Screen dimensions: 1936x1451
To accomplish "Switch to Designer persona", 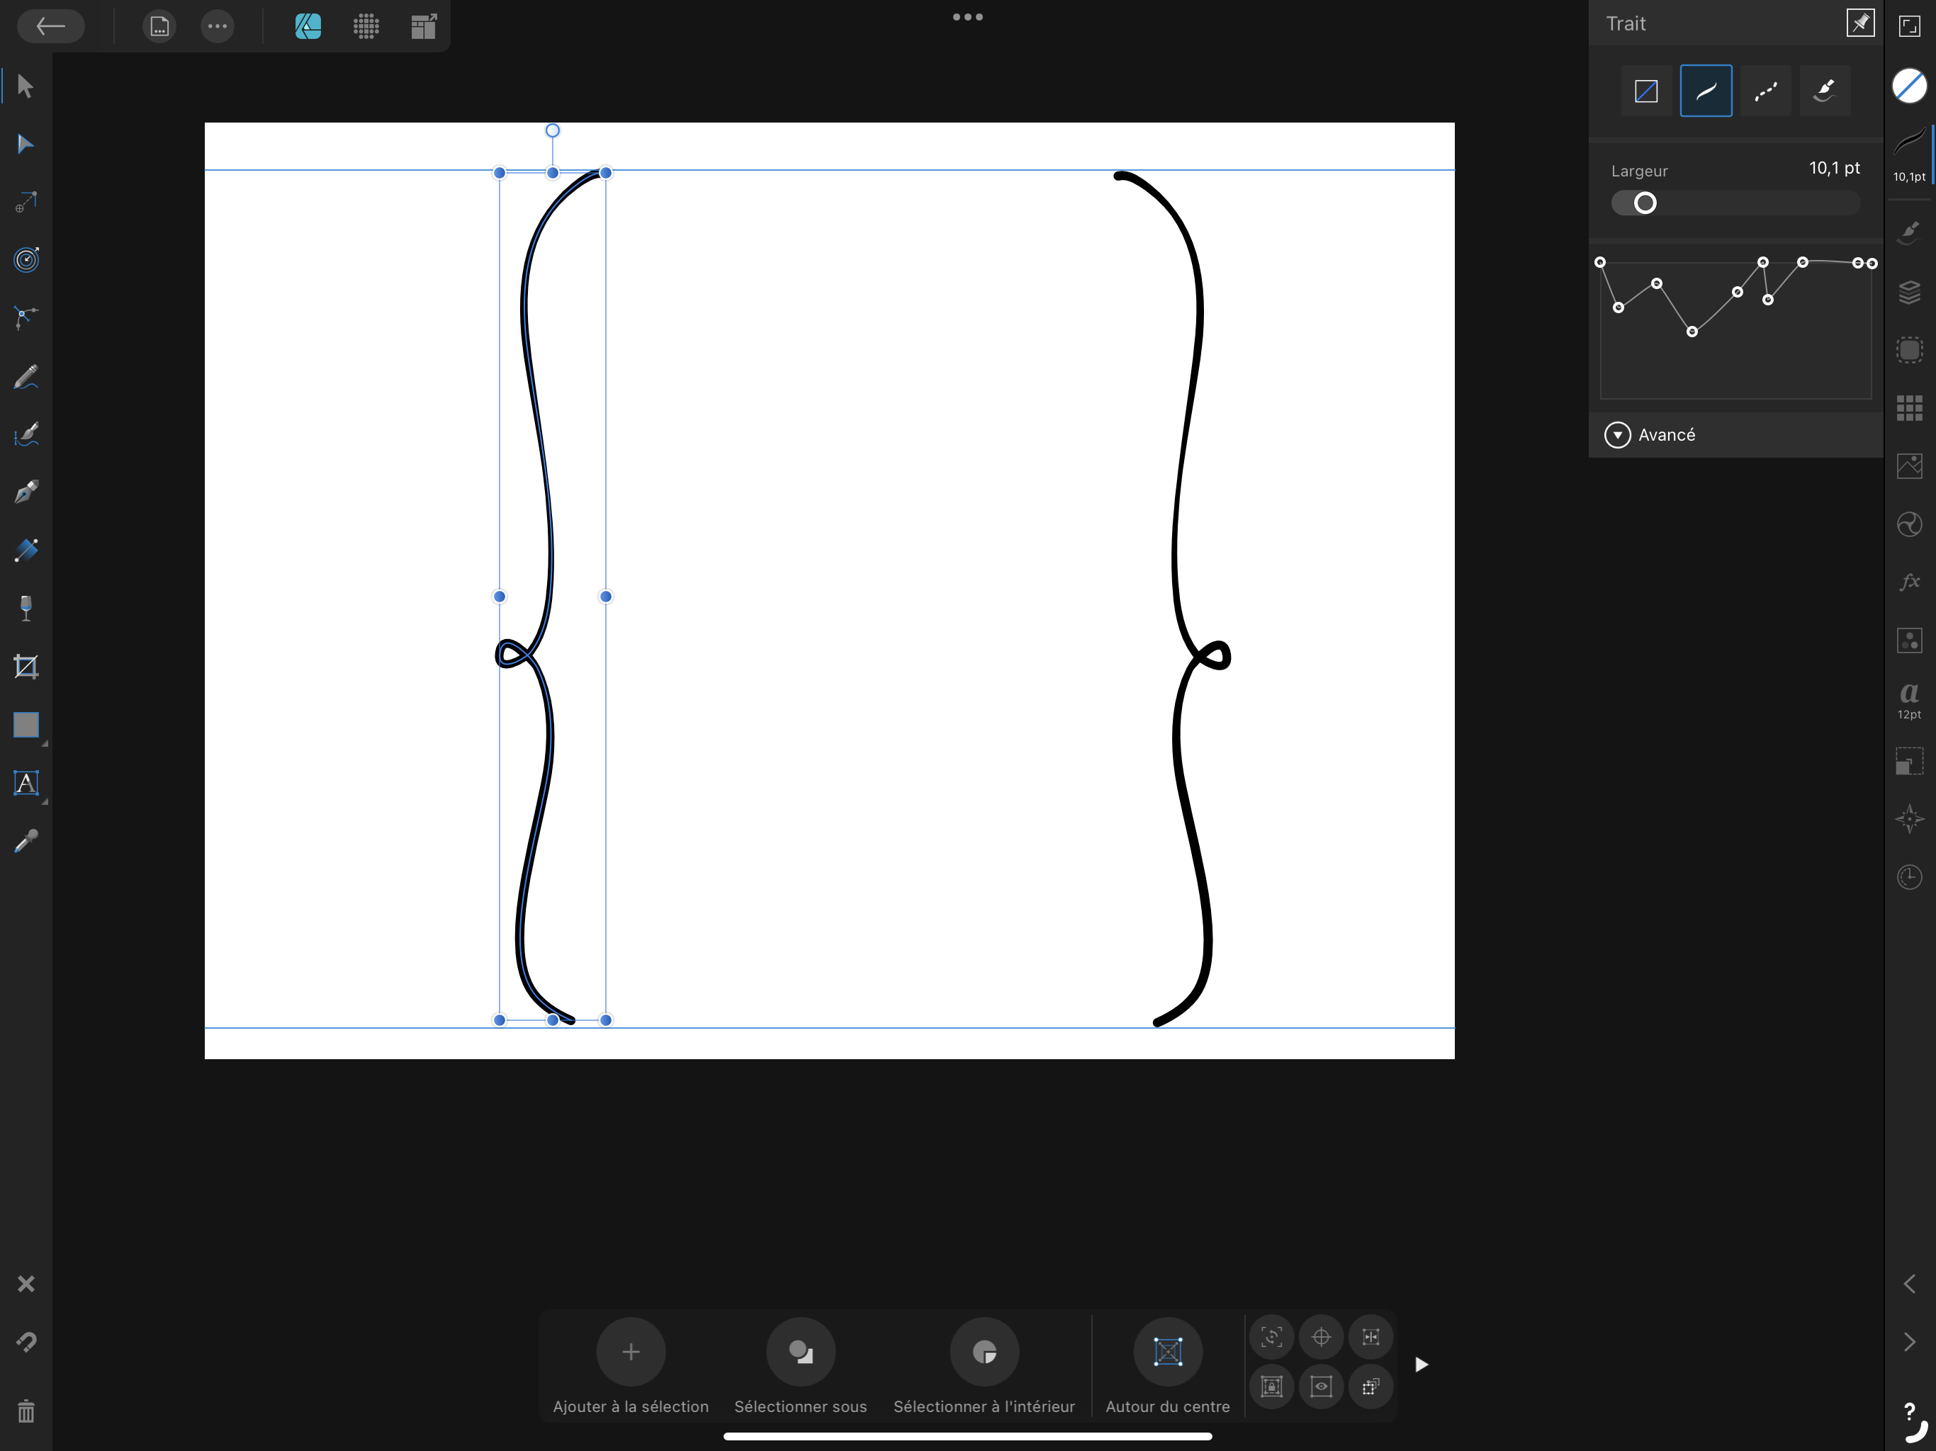I will click(x=308, y=26).
